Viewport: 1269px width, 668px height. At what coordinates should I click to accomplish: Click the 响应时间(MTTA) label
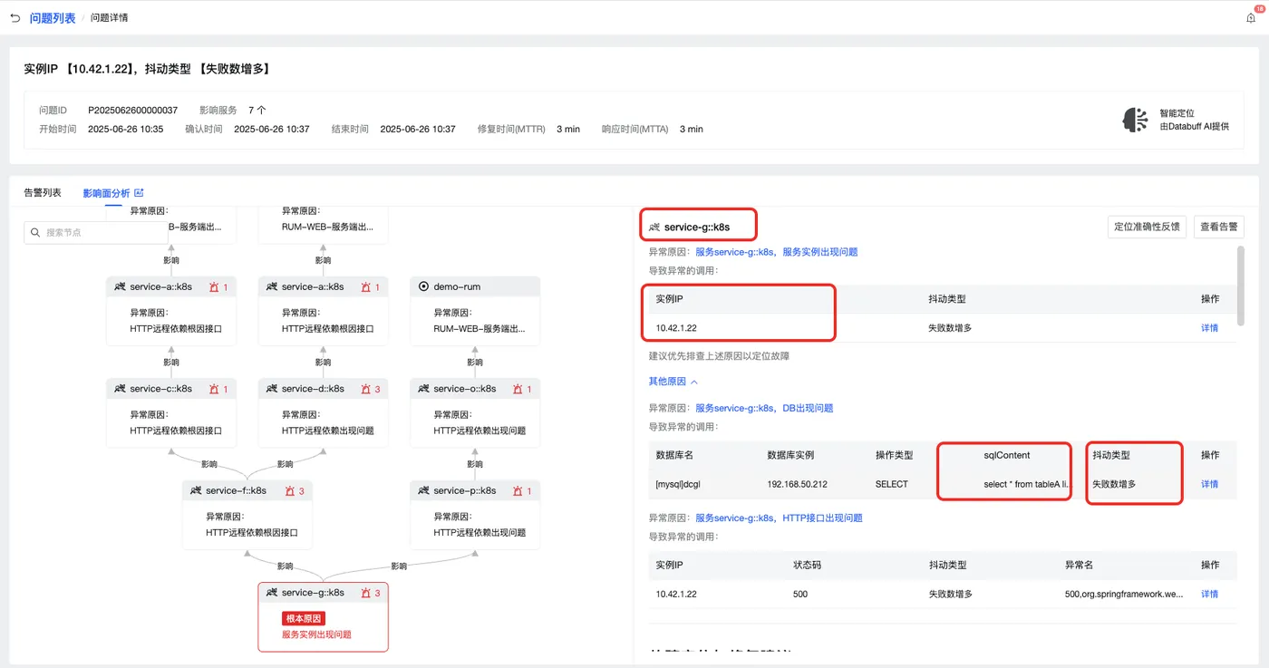(635, 129)
